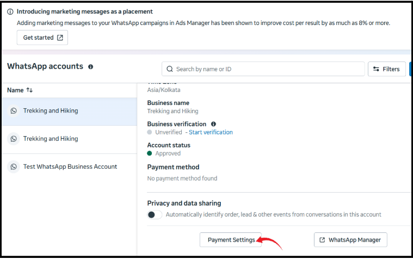Sort accounts by the Name column header
This screenshot has height=259, width=413.
[15, 90]
